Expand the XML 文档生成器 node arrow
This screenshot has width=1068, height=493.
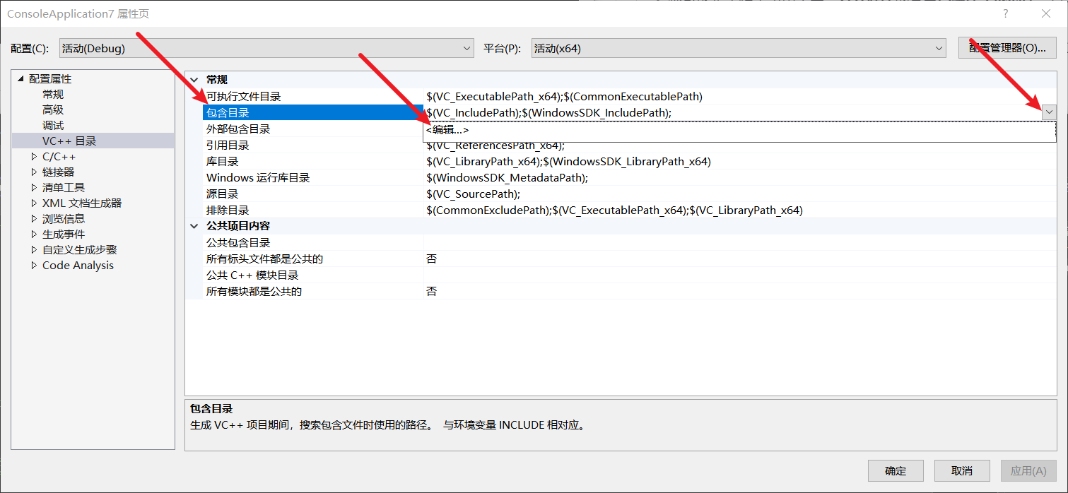[34, 203]
